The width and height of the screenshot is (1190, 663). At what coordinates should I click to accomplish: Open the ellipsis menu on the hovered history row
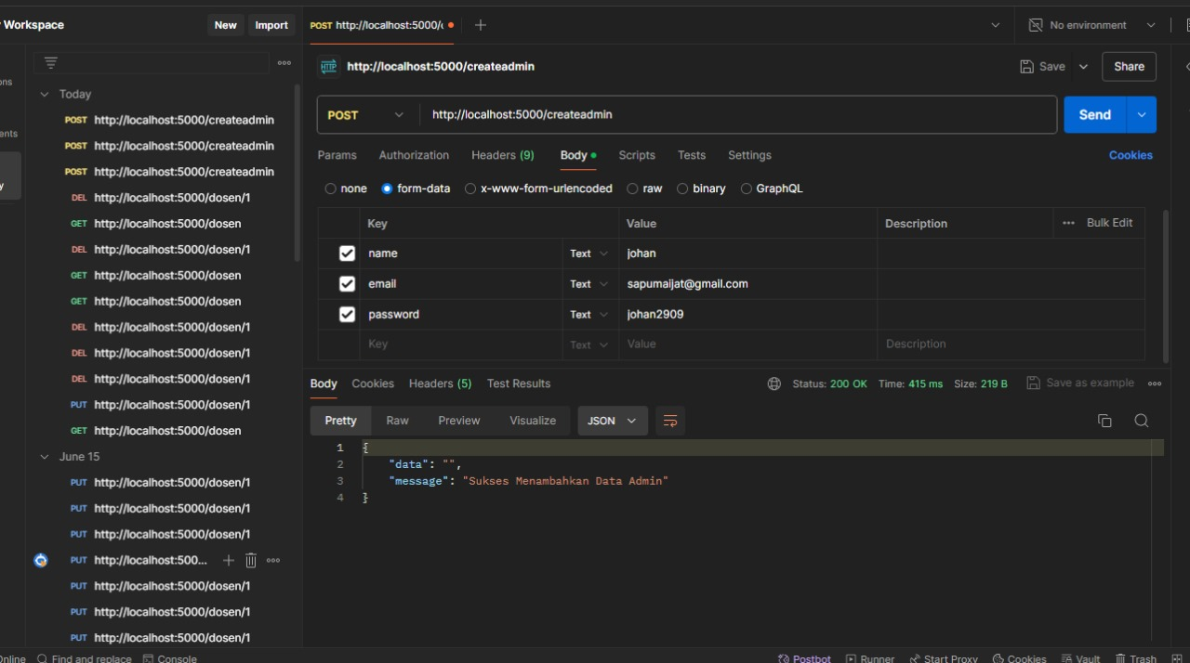(x=273, y=560)
